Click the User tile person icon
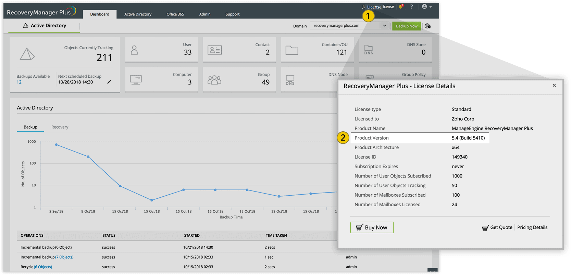The image size is (571, 275). tap(134, 50)
